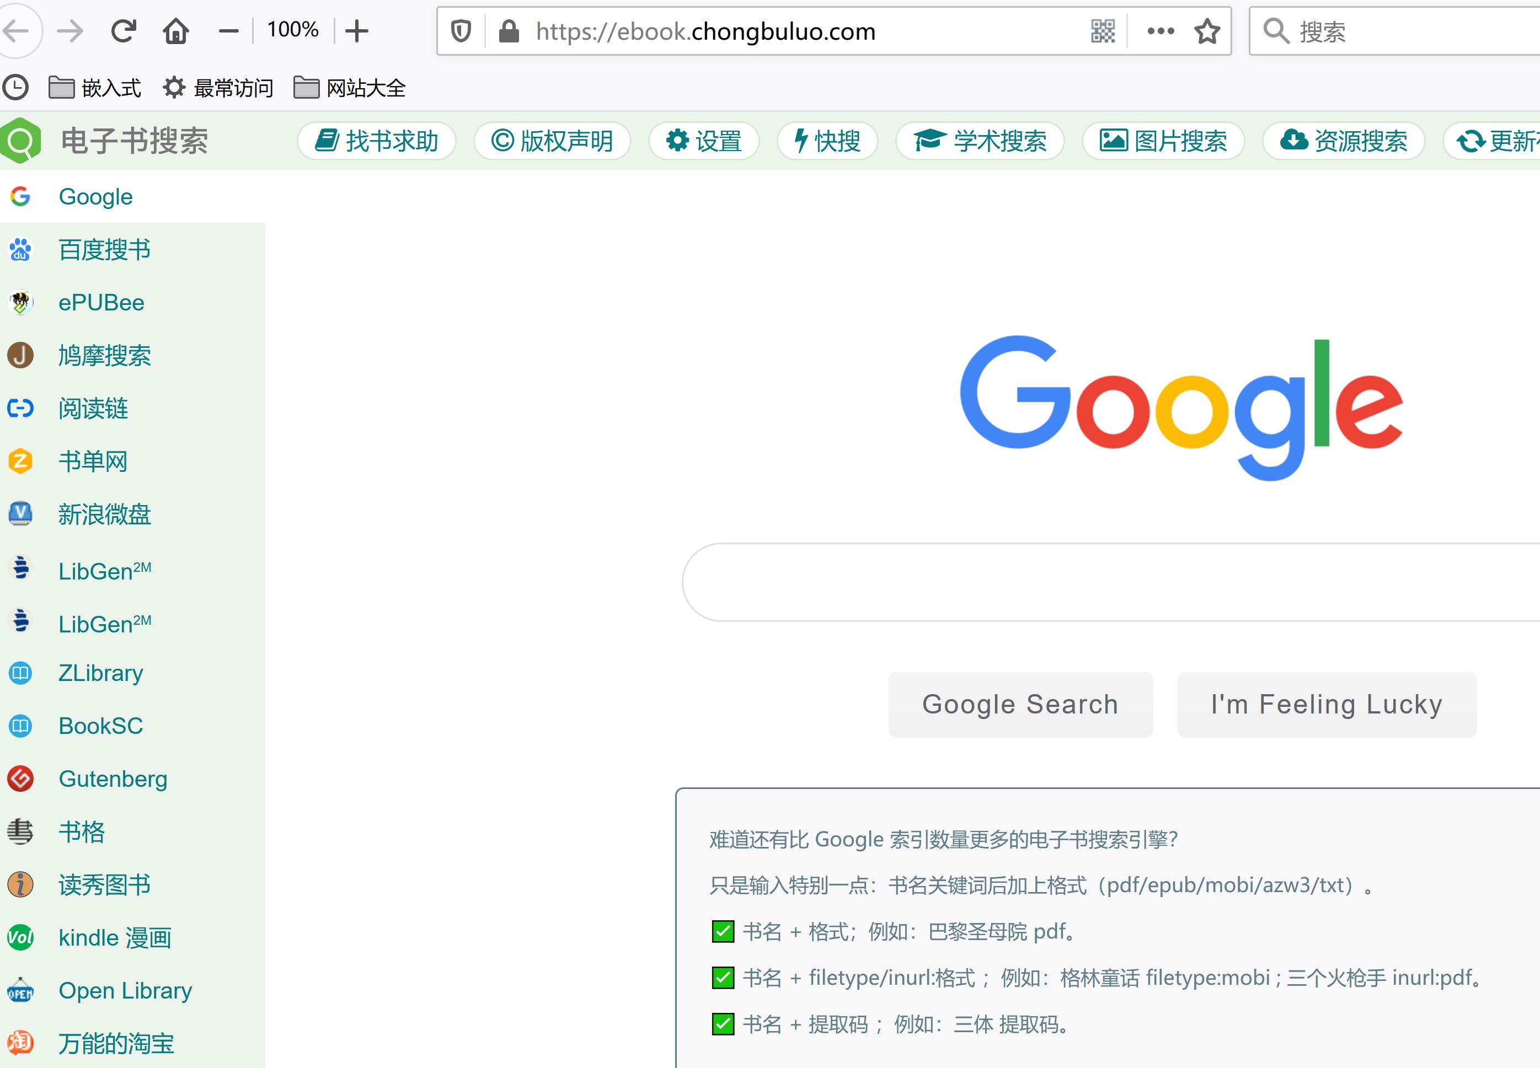Bookmark this page with the star icon

(1207, 31)
